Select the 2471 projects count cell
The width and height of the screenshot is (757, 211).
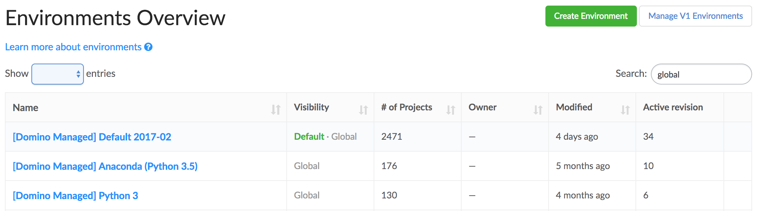tap(418, 137)
